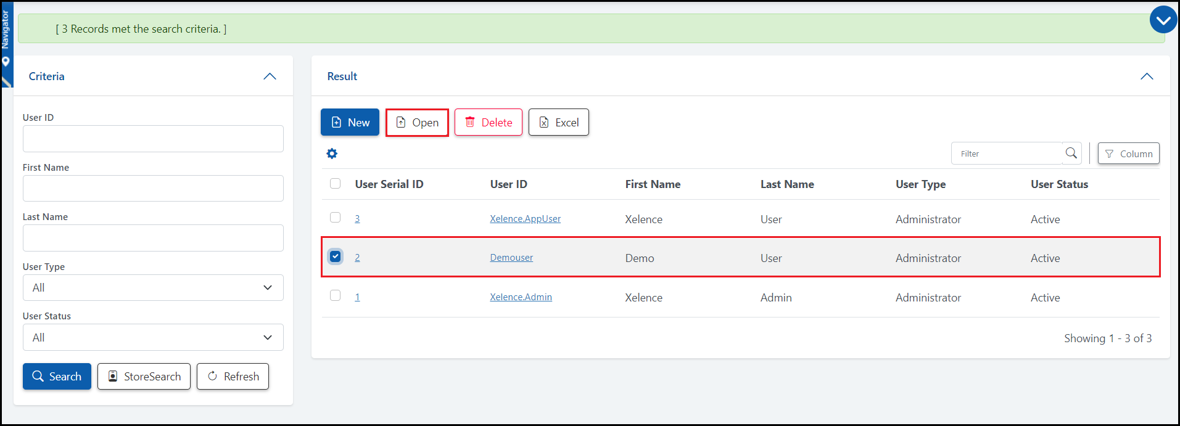
Task: Click the StoreSearch button
Action: [144, 376]
